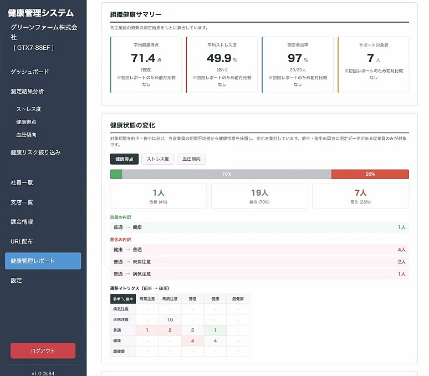Open the 社員一覧 page
The image size is (429, 376).
(22, 182)
